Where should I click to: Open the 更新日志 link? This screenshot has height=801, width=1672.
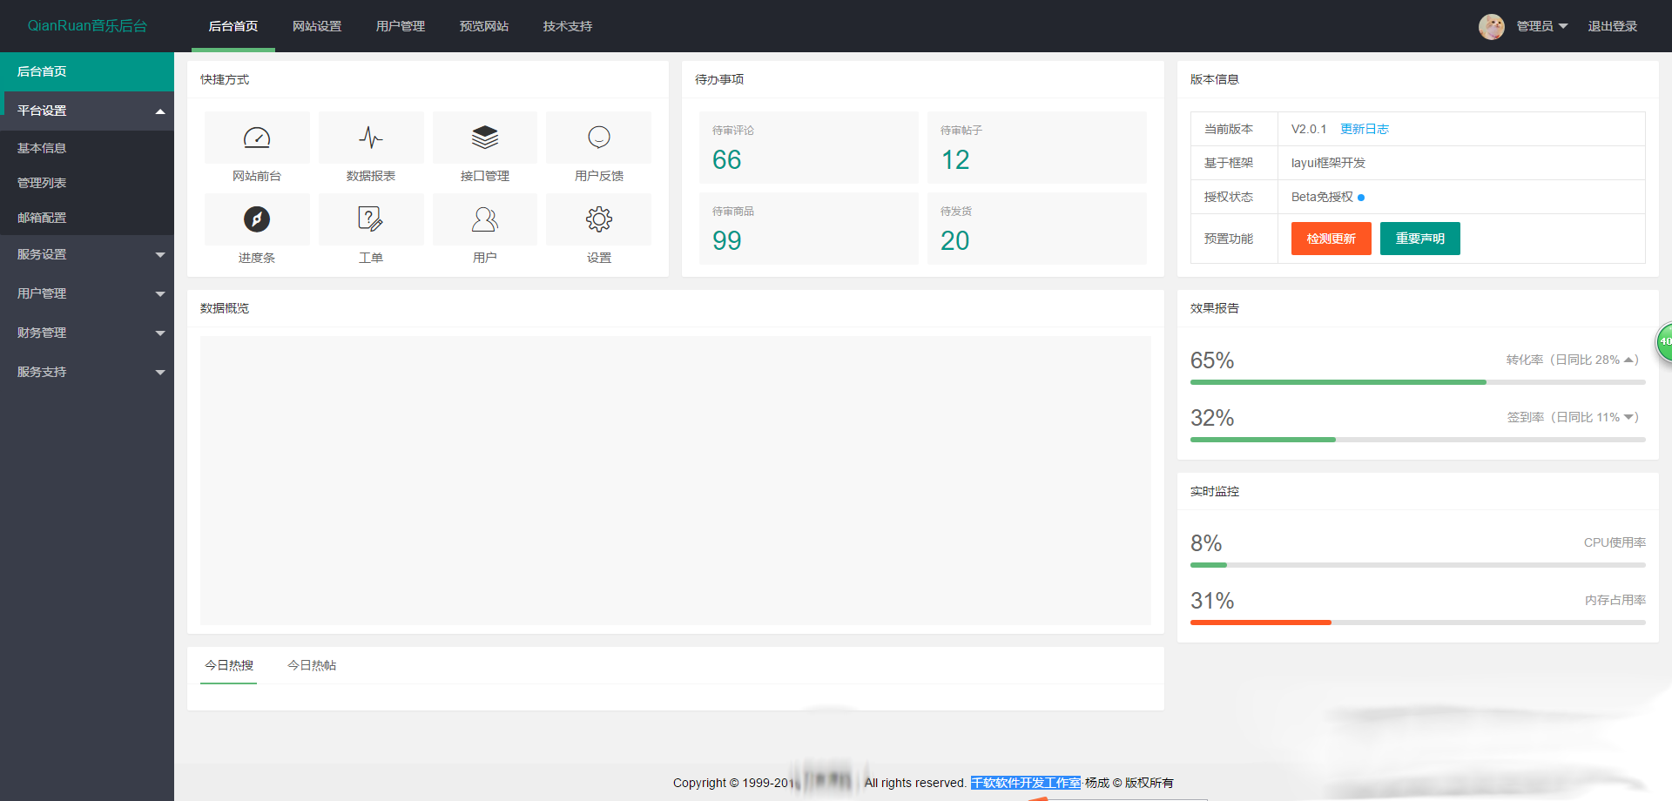tap(1365, 129)
